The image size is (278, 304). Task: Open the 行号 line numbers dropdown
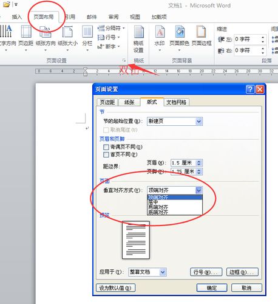coord(109,37)
